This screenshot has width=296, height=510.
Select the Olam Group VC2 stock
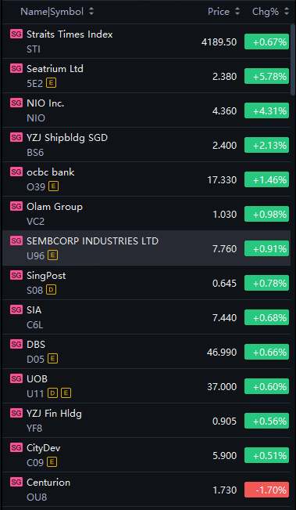pyautogui.click(x=146, y=213)
